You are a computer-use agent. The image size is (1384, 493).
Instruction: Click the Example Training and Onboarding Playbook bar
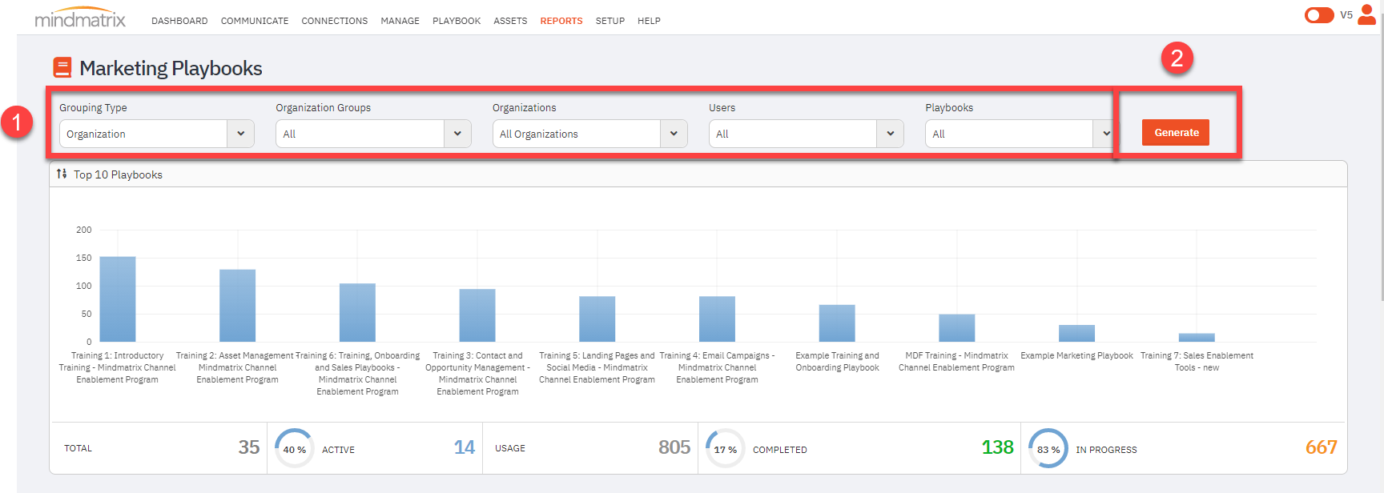837,323
